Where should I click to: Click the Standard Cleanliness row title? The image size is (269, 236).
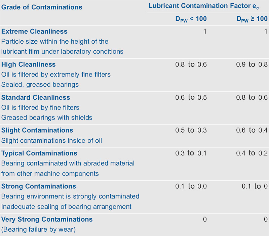pos(36,97)
